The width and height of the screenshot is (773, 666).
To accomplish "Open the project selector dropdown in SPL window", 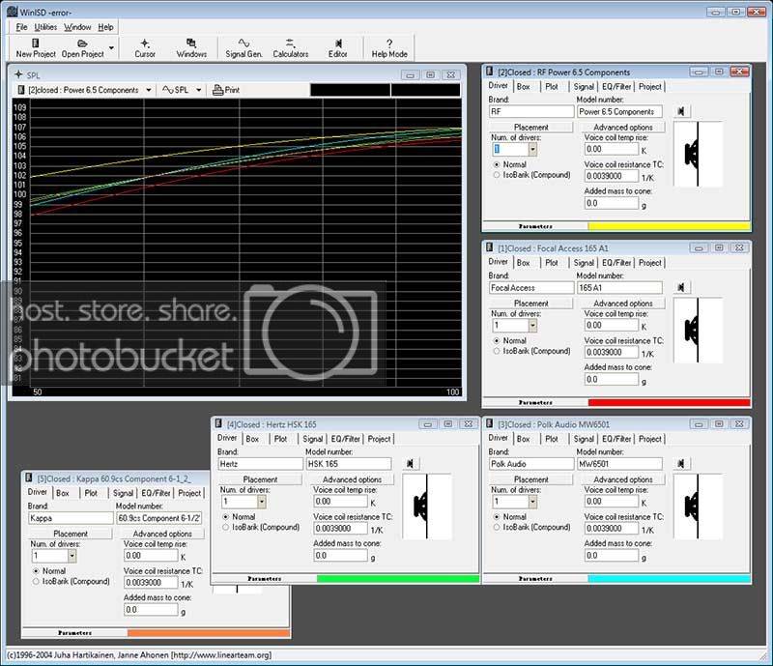I will [x=149, y=90].
